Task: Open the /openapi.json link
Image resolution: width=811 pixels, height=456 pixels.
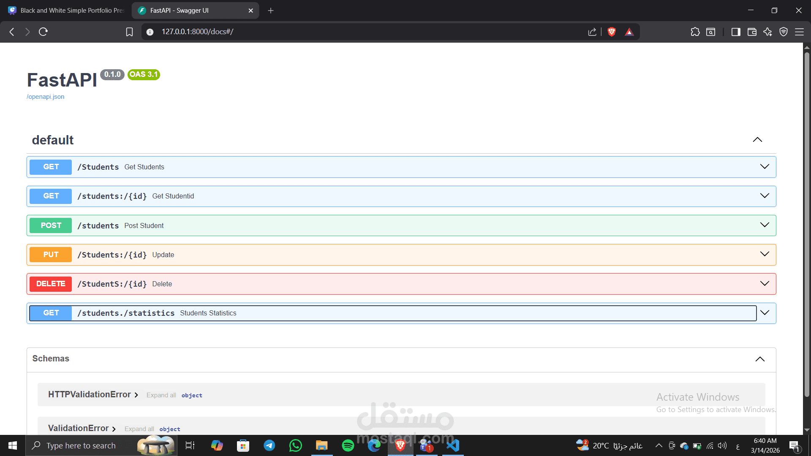Action: [x=46, y=97]
